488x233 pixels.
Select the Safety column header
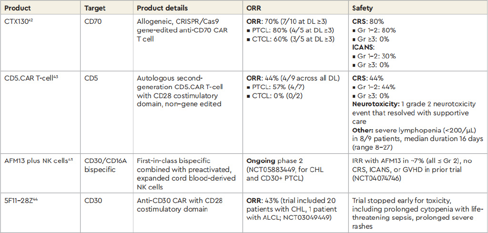click(362, 8)
